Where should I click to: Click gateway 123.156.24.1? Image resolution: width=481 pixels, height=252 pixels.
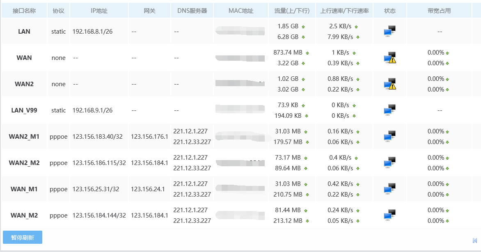[x=148, y=189]
